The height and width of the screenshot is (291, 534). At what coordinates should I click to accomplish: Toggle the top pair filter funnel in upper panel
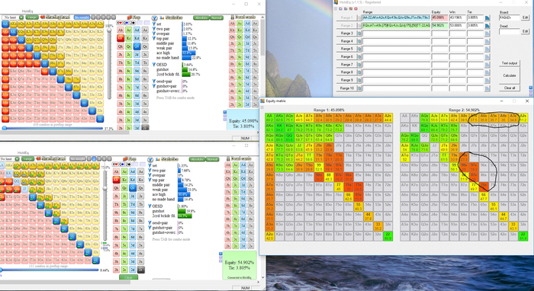154,38
